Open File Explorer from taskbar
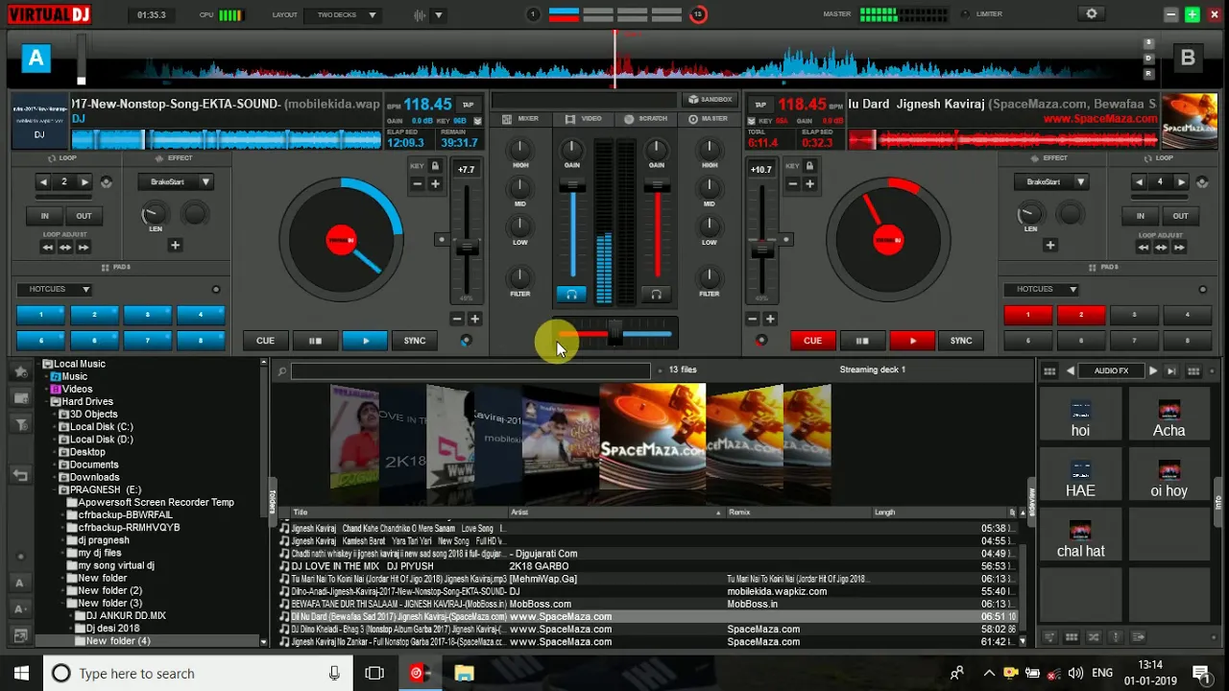1229x691 pixels. coord(464,674)
